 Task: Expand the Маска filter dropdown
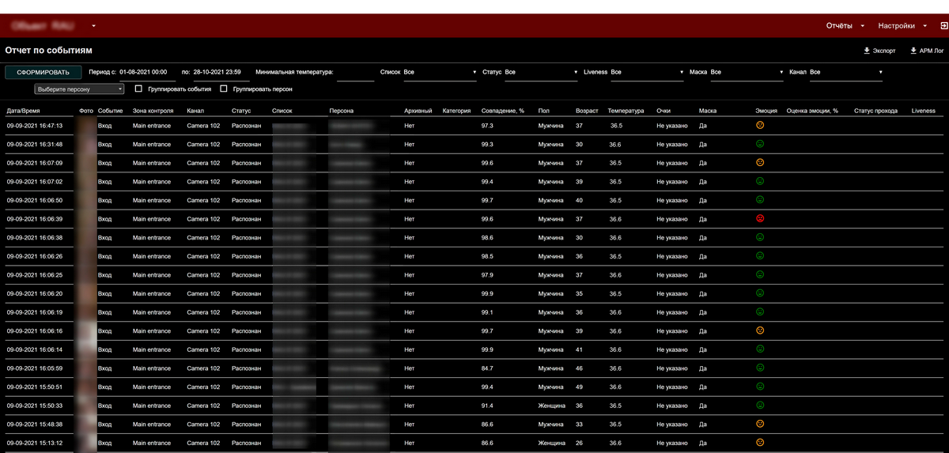point(747,72)
